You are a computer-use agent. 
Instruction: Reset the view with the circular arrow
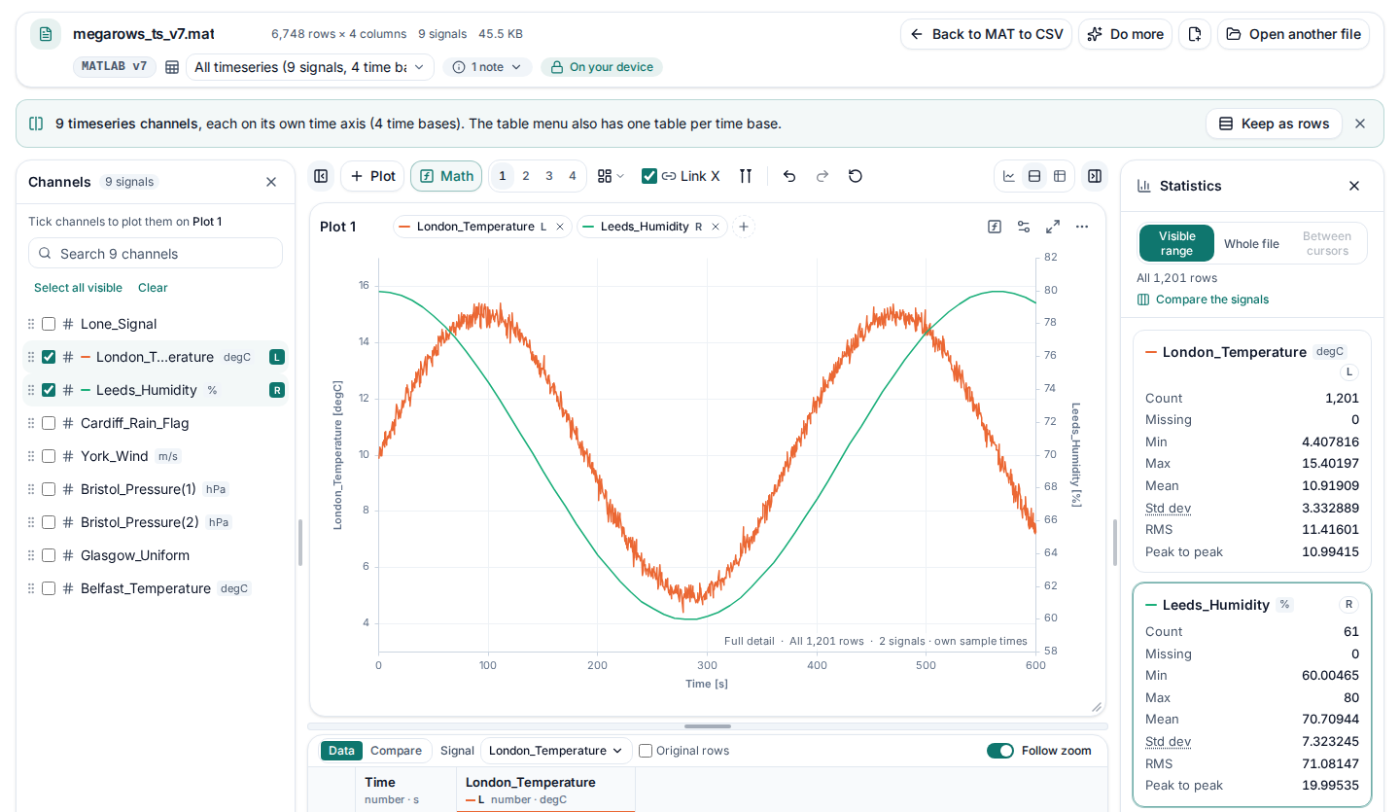coord(856,176)
